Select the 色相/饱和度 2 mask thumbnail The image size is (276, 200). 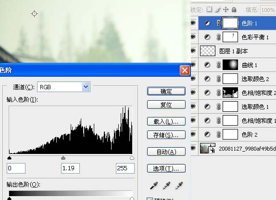pos(230,93)
